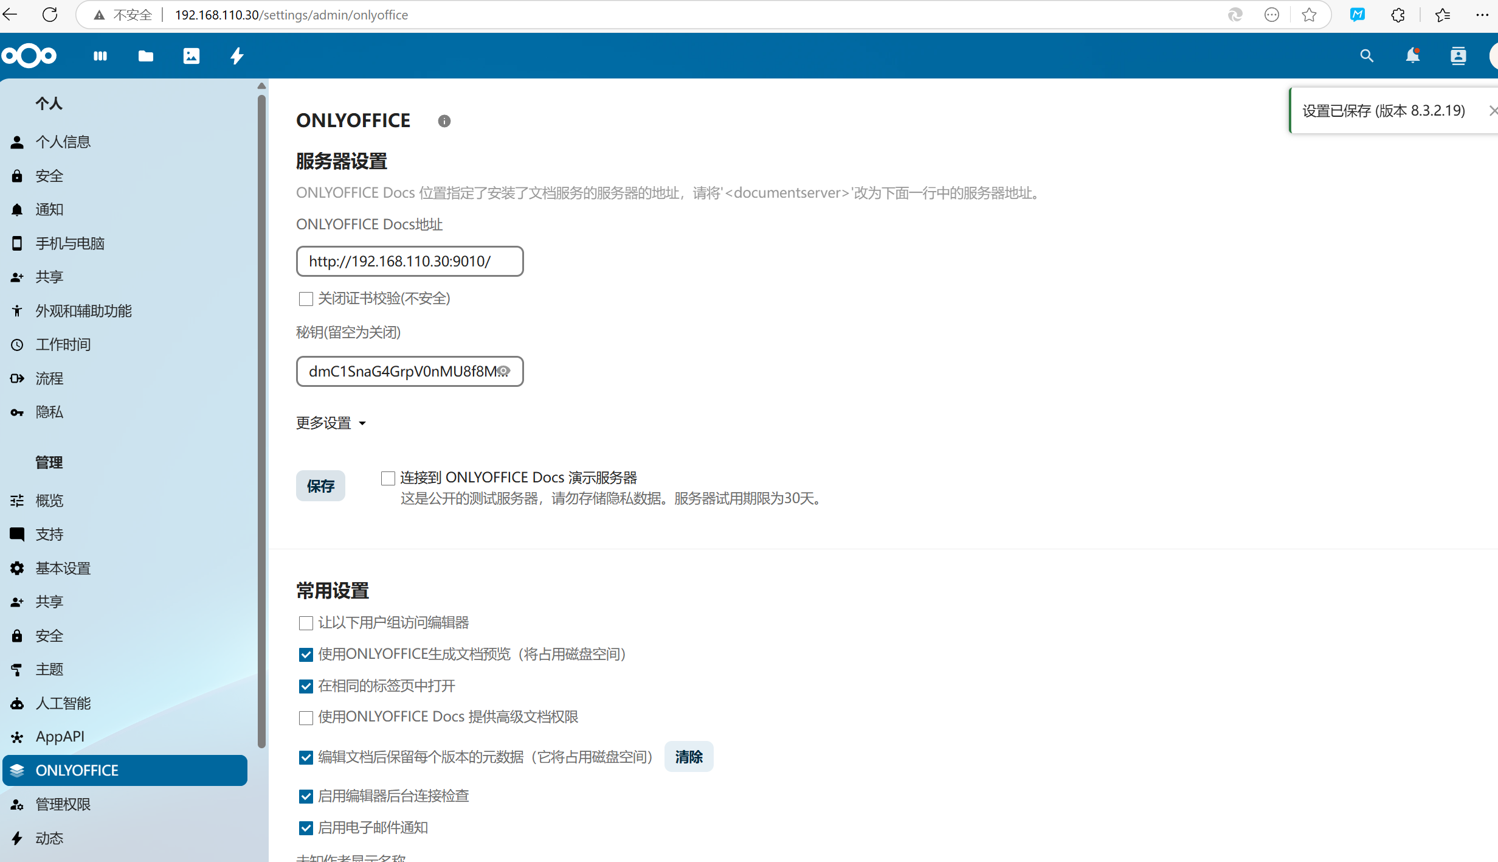
Task: Uncheck enable email notifications
Action: (306, 828)
